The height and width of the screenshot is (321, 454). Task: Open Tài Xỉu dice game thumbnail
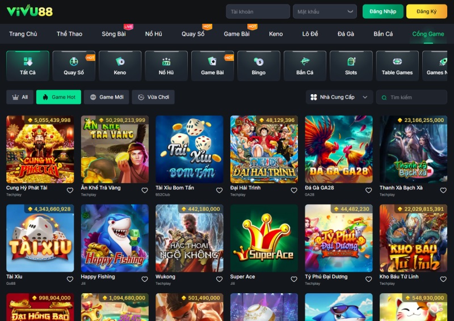pyautogui.click(x=40, y=238)
